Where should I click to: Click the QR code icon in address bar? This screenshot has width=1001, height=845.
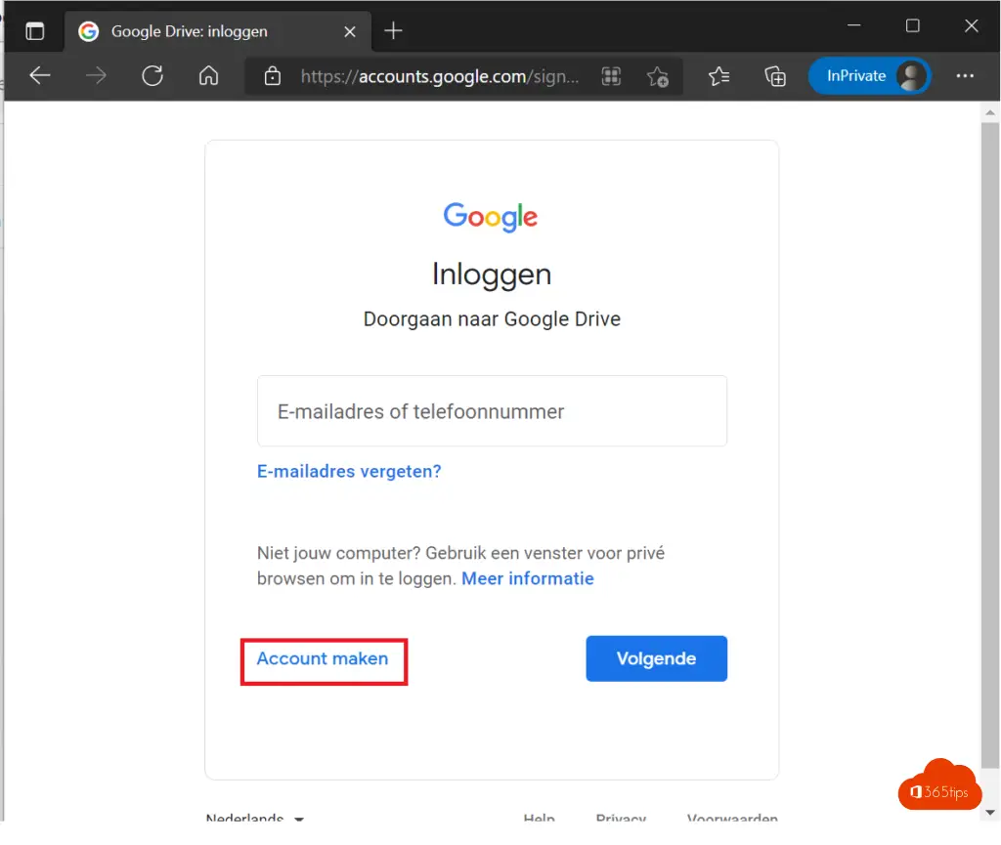(x=612, y=76)
